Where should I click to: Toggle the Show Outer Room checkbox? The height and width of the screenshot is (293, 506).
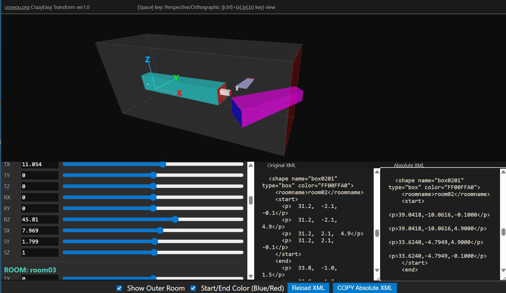(119, 288)
